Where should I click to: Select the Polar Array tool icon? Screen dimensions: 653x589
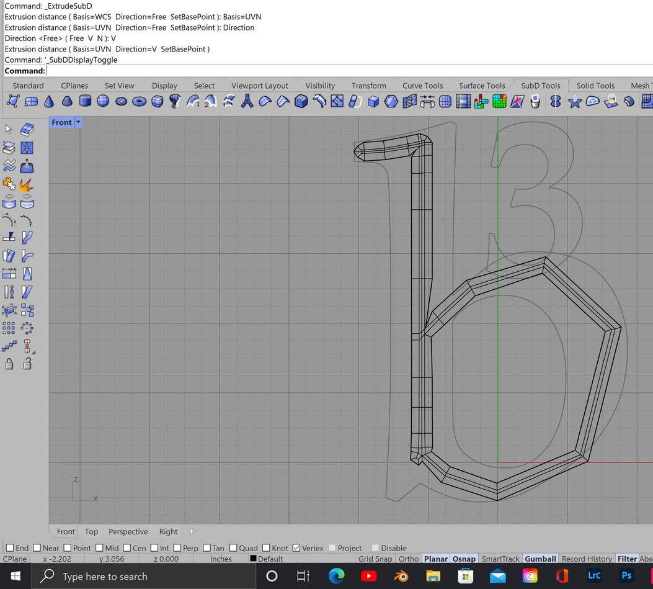point(27,328)
